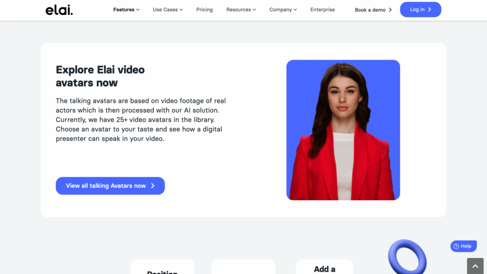Expand the Company menu

tap(283, 9)
